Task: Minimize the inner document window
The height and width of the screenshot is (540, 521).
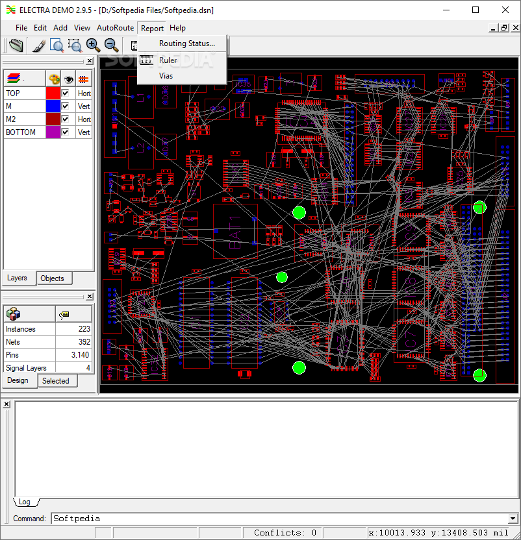Action: click(494, 28)
